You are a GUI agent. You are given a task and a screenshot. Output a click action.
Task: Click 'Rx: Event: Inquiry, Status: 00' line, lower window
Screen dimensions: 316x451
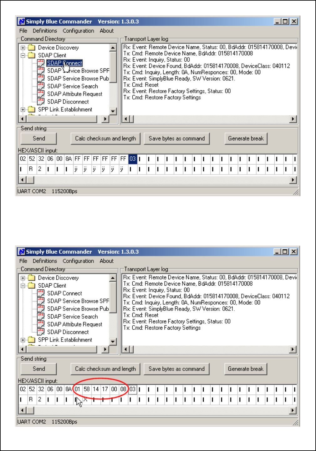156,290
